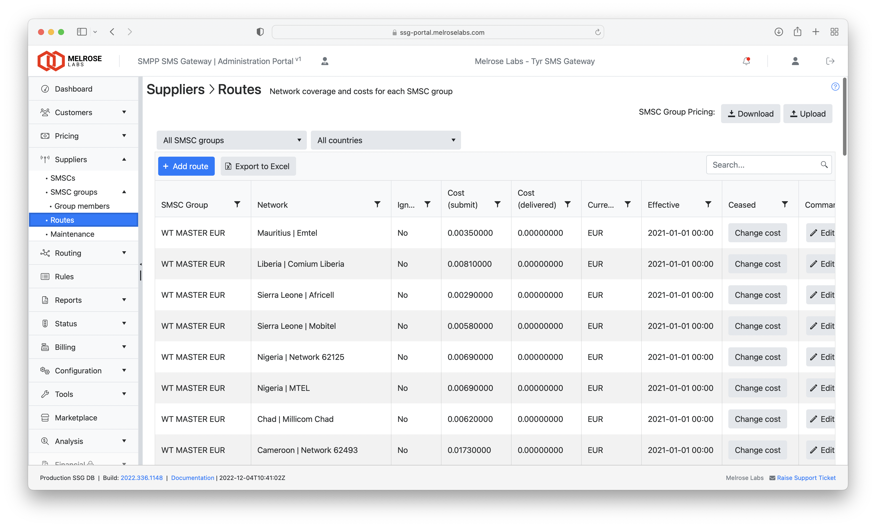Open the Documentation link
The image size is (876, 527).
point(192,478)
